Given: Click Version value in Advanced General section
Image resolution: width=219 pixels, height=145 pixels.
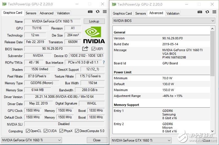Looking at the screenshot, I should pyautogui.click(x=172, y=38).
